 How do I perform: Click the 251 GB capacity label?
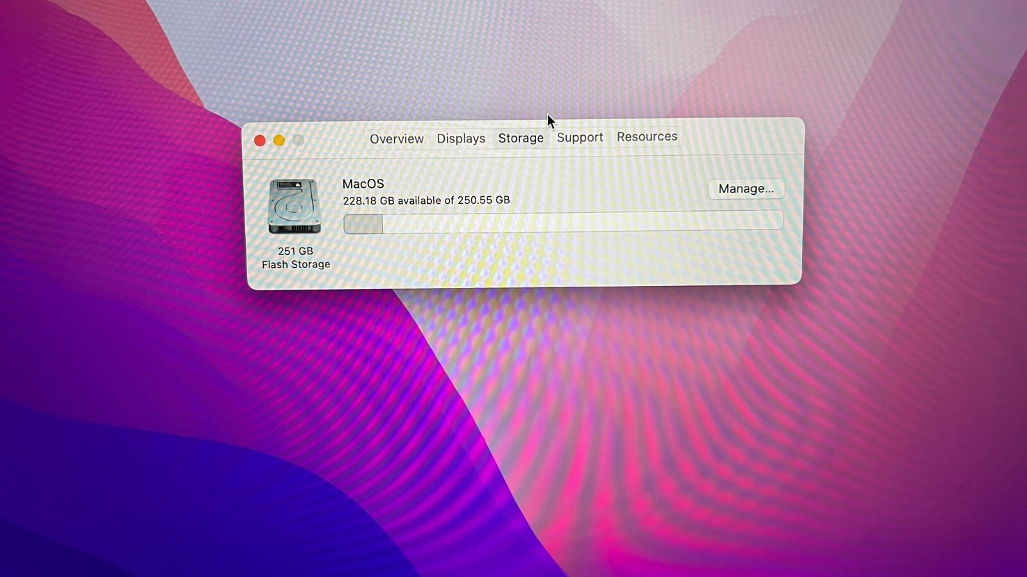295,251
